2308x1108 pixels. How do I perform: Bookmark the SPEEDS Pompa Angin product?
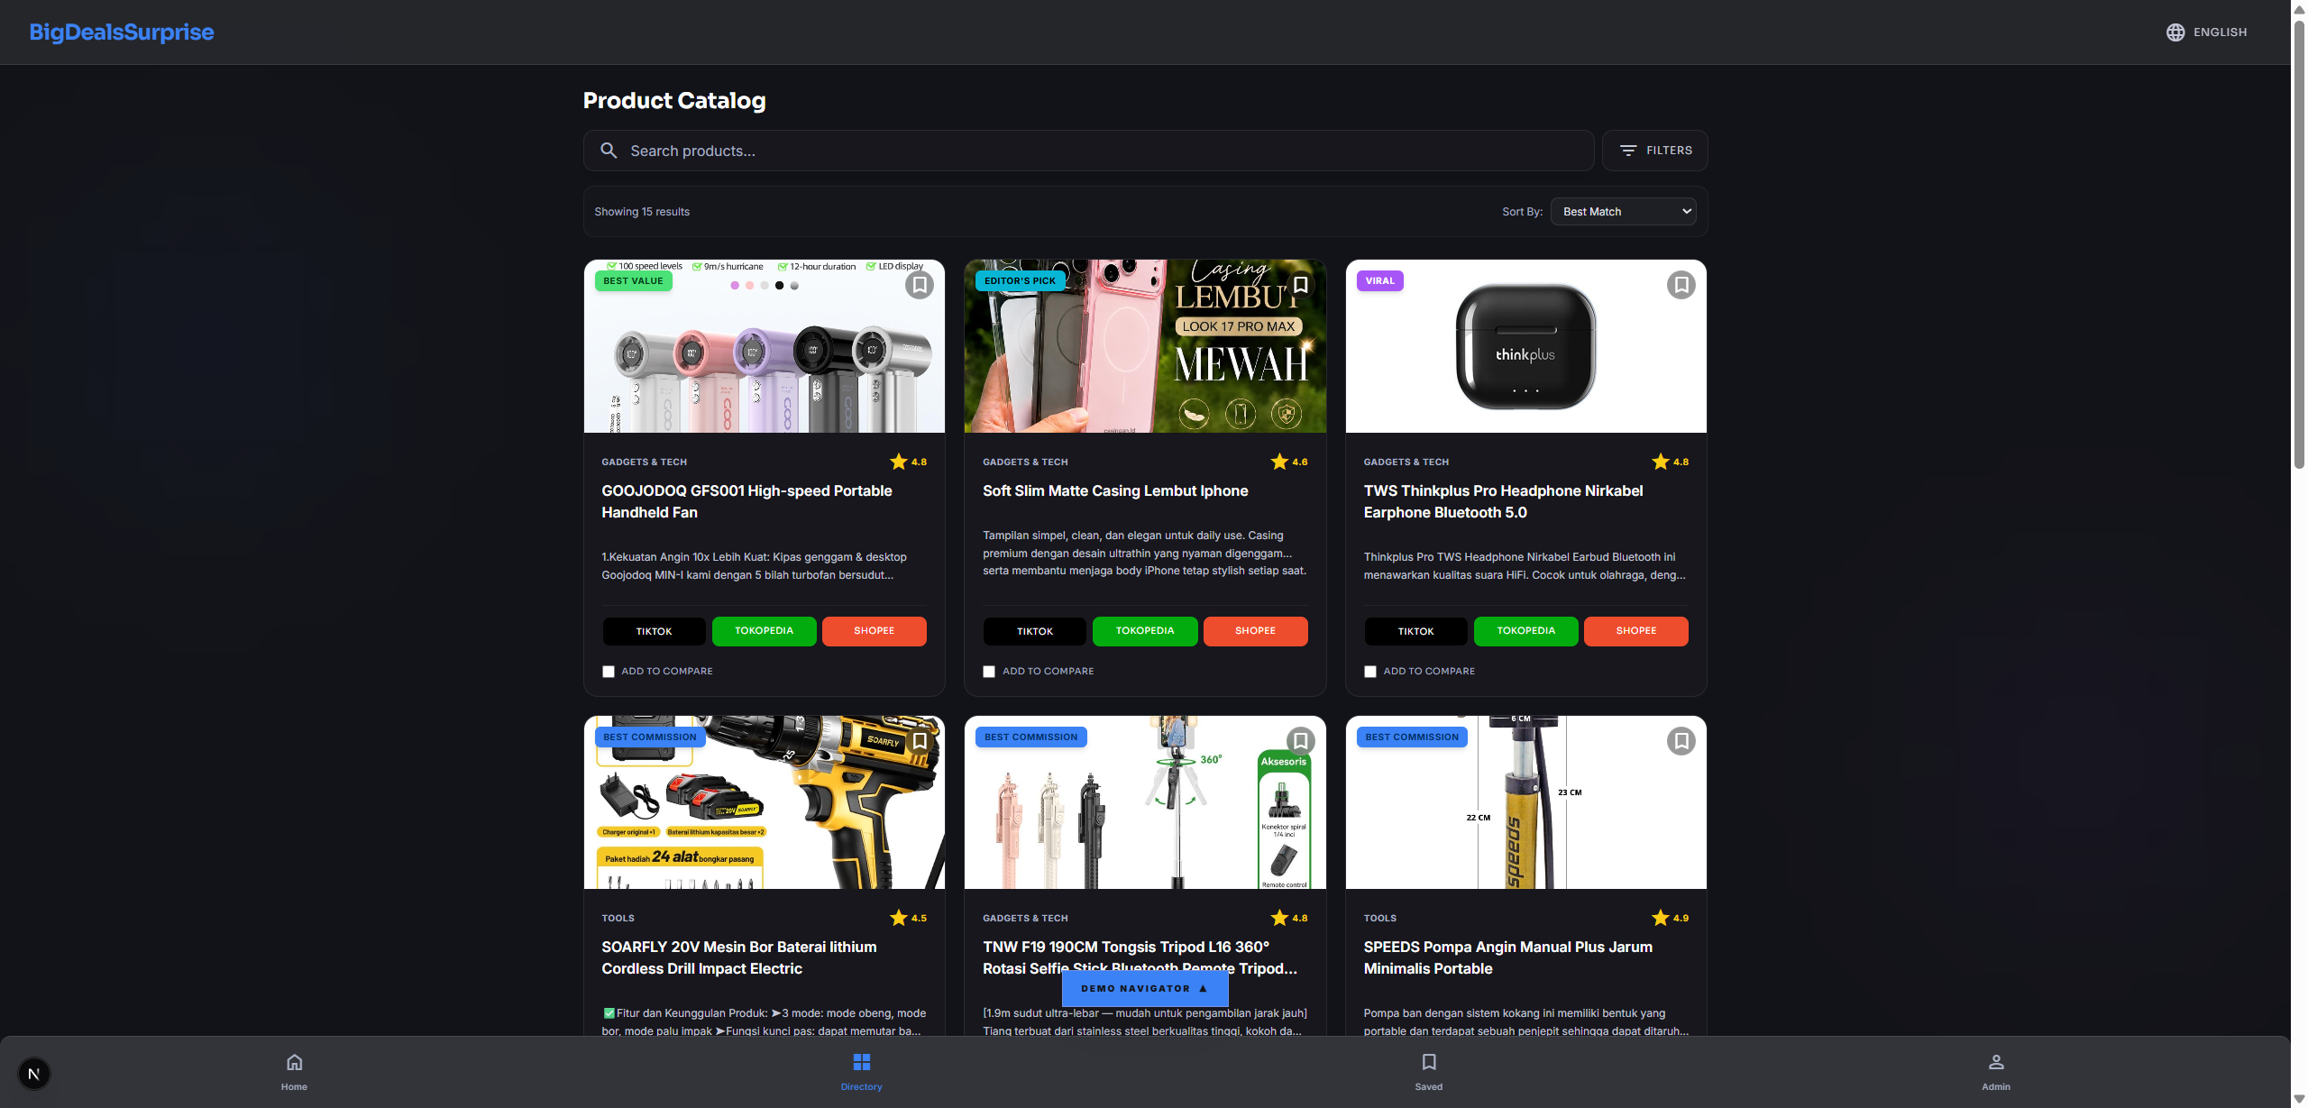1681,741
